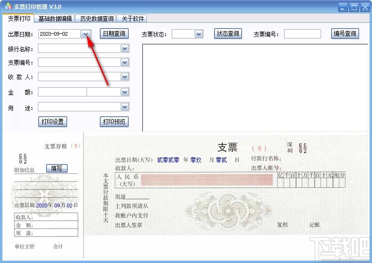
Task: Click the 付款行名称 label on cheque
Action: click(266, 158)
